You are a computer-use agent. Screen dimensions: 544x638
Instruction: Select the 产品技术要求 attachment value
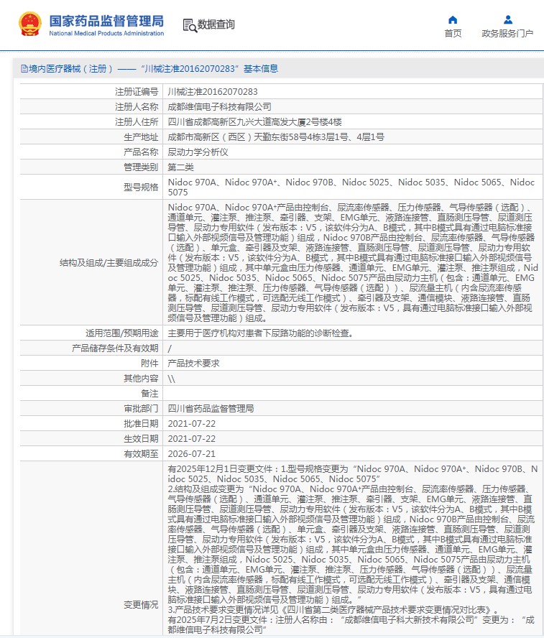[x=194, y=364]
